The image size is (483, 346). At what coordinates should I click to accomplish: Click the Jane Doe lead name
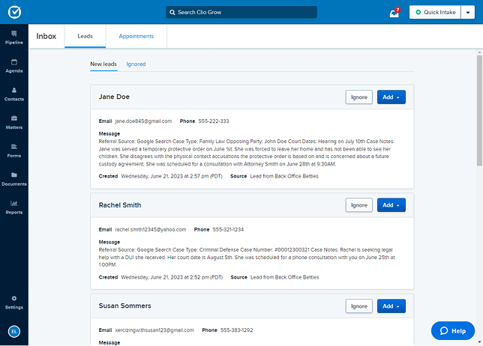click(114, 97)
